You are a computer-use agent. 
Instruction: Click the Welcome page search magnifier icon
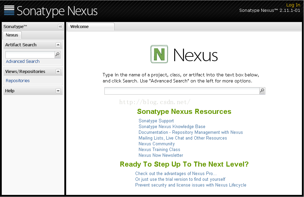[262, 91]
